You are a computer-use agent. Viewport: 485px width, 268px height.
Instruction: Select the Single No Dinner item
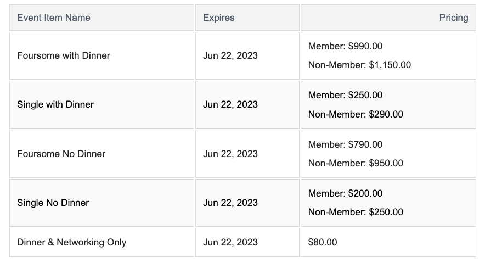(x=53, y=203)
